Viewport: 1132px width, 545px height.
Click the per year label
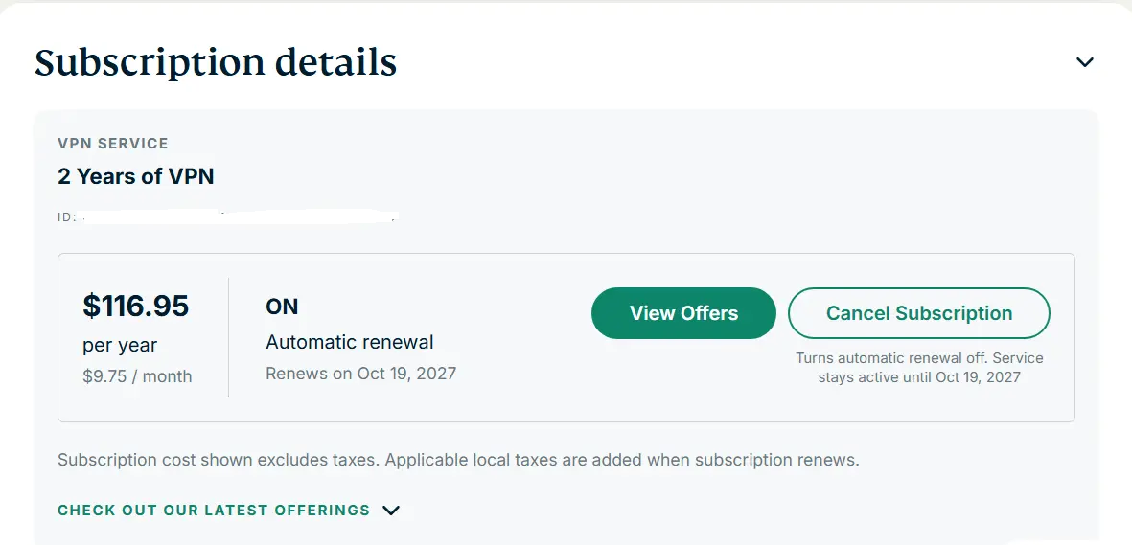120,345
